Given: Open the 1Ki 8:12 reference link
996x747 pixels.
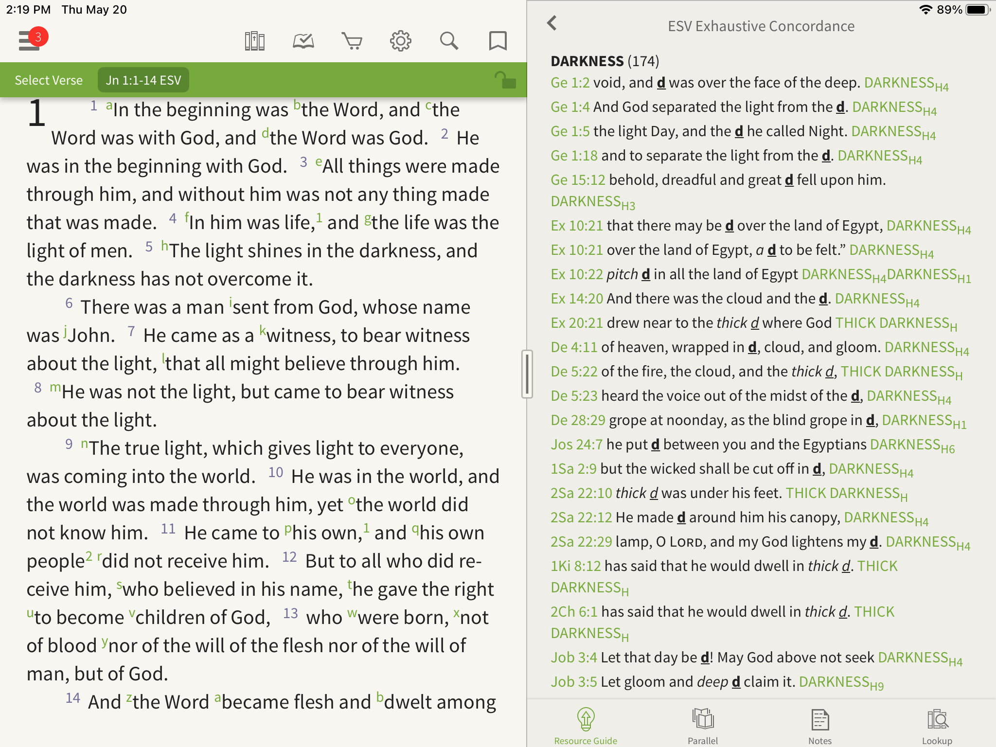Looking at the screenshot, I should (x=576, y=566).
